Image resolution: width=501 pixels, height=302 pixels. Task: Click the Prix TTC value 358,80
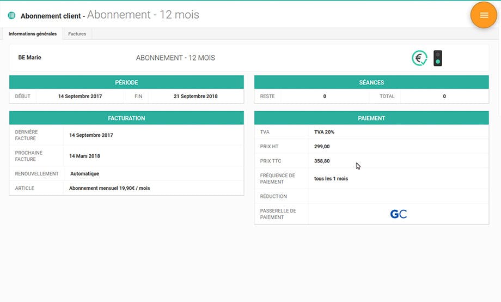[x=322, y=161]
